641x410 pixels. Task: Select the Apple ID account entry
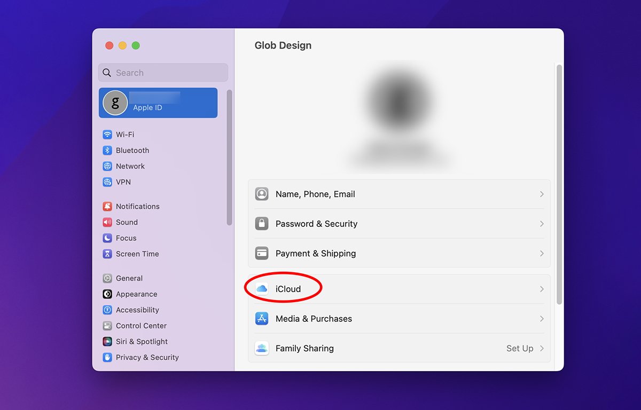(x=158, y=102)
